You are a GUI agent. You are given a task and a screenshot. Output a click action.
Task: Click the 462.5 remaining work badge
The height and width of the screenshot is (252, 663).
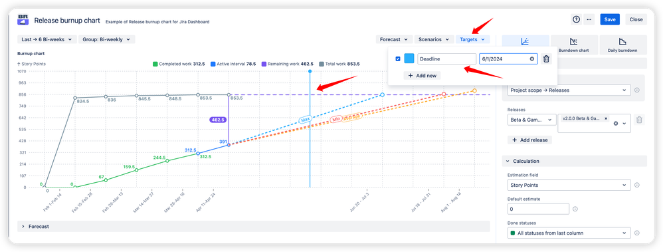point(218,120)
